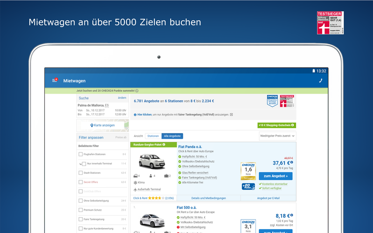
Task: Click the Fiat Panda car image
Action: [152, 161]
